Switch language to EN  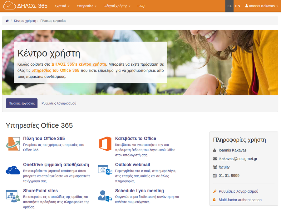coord(238,6)
